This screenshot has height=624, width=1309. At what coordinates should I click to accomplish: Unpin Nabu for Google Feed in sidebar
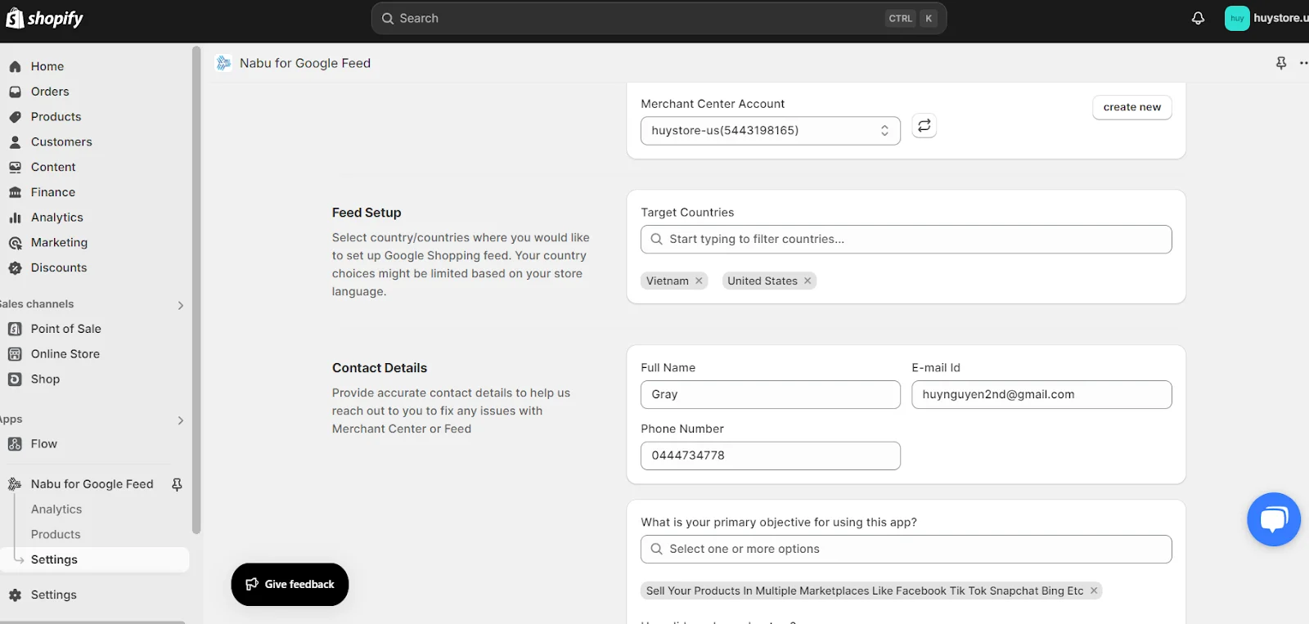(x=177, y=484)
